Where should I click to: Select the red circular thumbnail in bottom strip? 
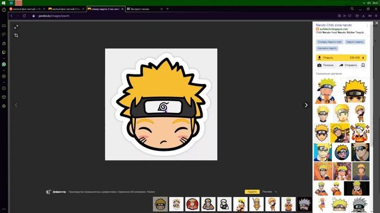pyautogui.click(x=192, y=204)
